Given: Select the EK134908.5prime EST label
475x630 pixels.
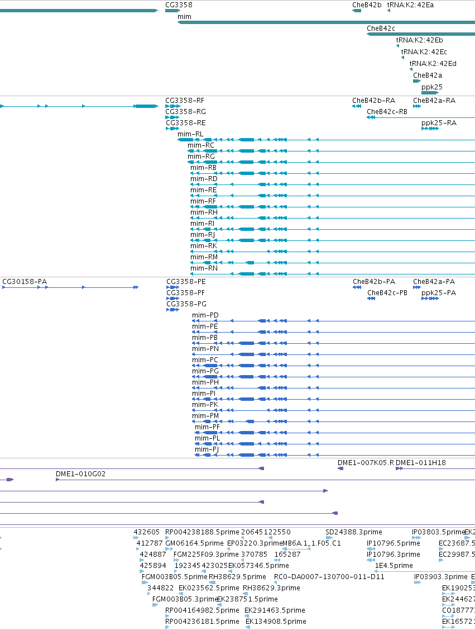Looking at the screenshot, I should click(x=276, y=622).
